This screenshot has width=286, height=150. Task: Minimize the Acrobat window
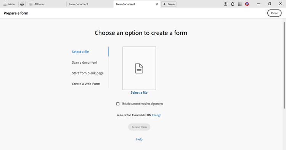click(259, 4)
